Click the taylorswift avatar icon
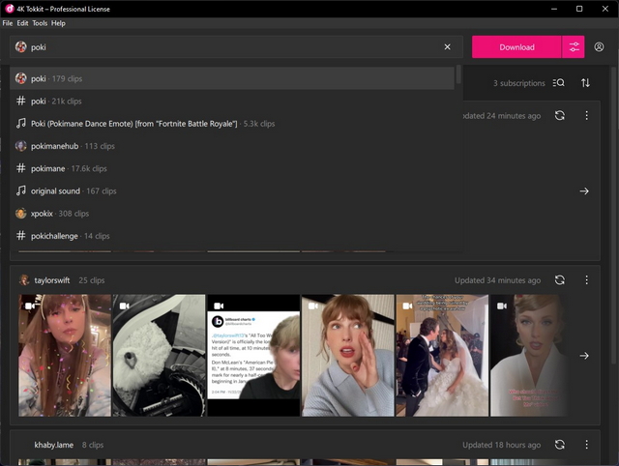This screenshot has width=619, height=466. click(24, 280)
